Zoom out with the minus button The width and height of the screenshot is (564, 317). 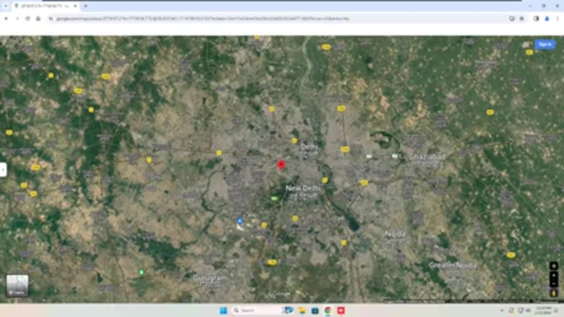click(553, 283)
